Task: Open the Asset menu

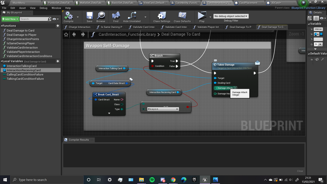Action: [23, 8]
